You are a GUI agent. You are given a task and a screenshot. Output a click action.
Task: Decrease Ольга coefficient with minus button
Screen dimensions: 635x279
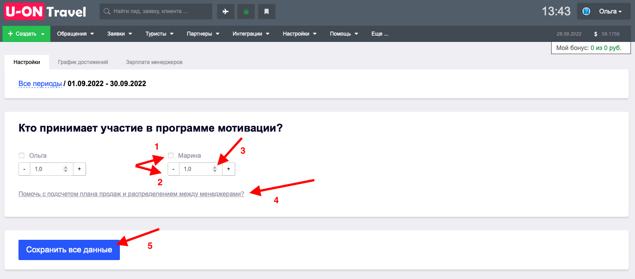[24, 169]
